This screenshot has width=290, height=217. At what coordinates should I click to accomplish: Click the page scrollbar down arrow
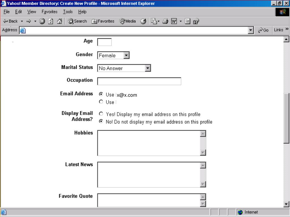coord(286,204)
